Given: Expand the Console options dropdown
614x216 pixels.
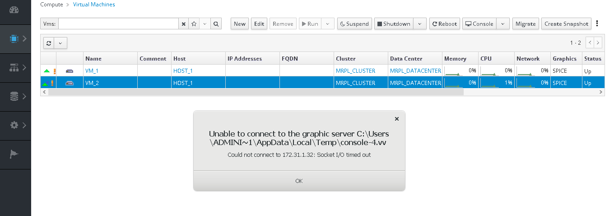Looking at the screenshot, I should coord(503,24).
